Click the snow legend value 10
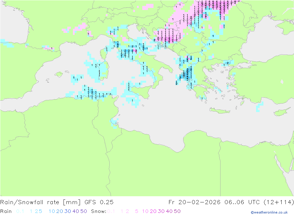The height and width of the screenshot is (215, 294). (145, 211)
